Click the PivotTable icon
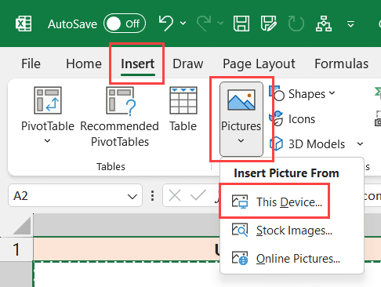Image resolution: width=381 pixels, height=287 pixels. click(x=48, y=100)
